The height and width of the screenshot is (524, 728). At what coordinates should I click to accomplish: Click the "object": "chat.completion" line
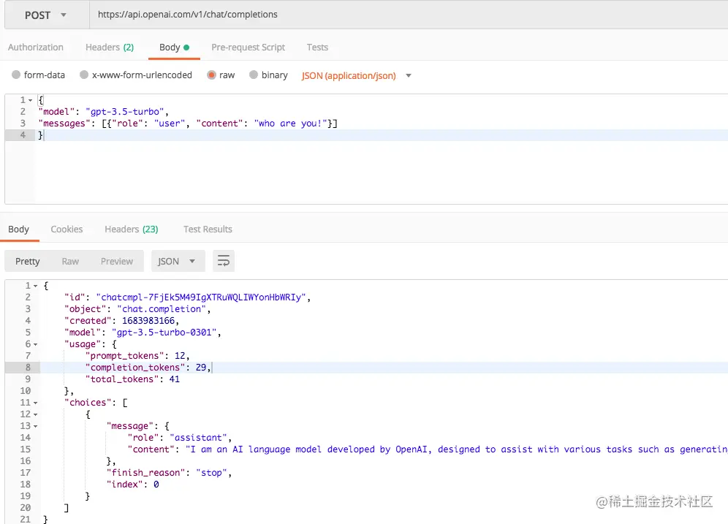(137, 309)
